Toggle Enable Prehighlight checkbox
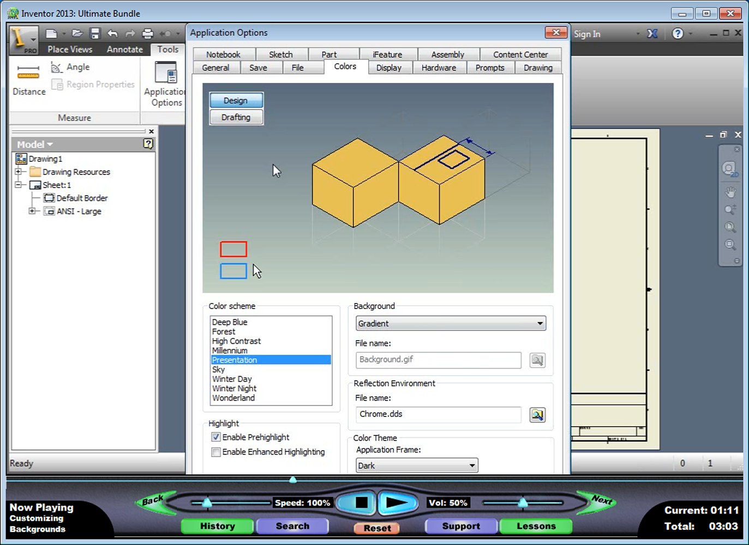Image resolution: width=749 pixels, height=545 pixels. (x=216, y=437)
